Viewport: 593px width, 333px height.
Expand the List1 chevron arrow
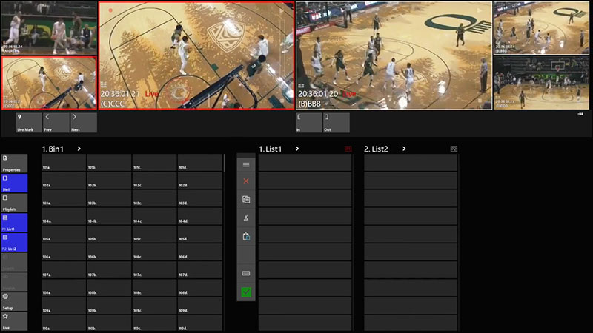click(x=296, y=149)
